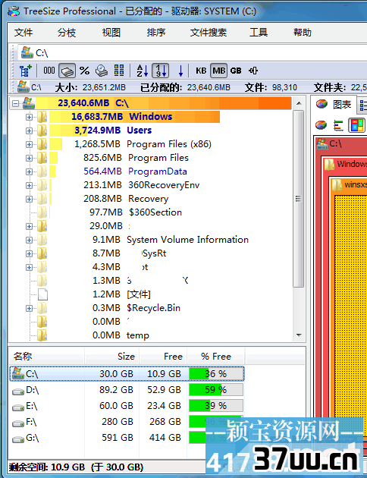The height and width of the screenshot is (478, 367).
Task: Click the automatic units icon after GB
Action: point(253,71)
